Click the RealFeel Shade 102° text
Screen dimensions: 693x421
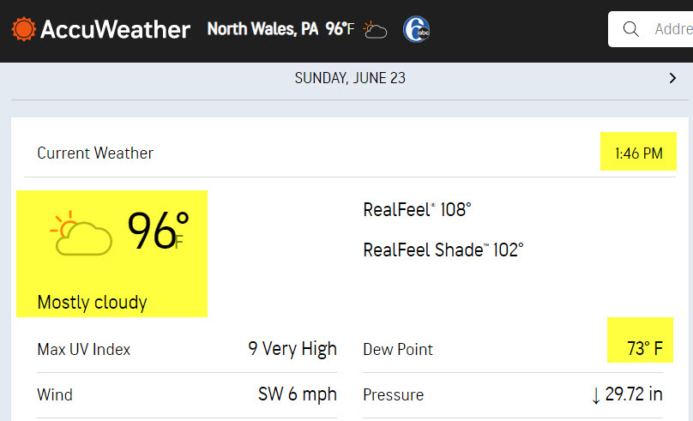pyautogui.click(x=443, y=250)
